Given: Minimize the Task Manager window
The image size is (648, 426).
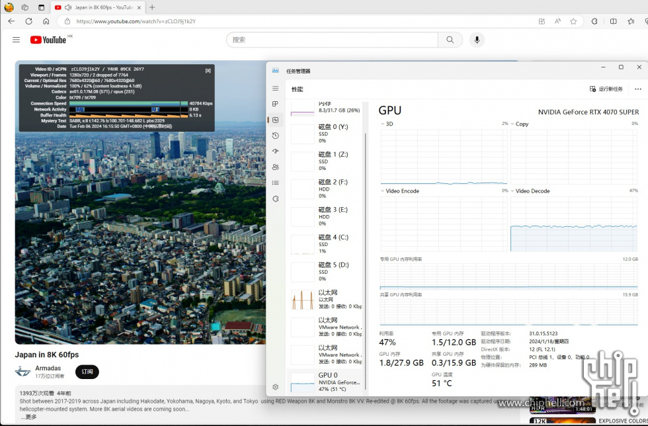Looking at the screenshot, I should pos(603,67).
